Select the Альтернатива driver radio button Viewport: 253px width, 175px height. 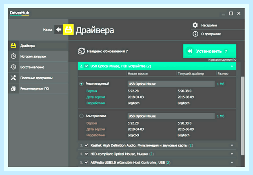click(81, 116)
